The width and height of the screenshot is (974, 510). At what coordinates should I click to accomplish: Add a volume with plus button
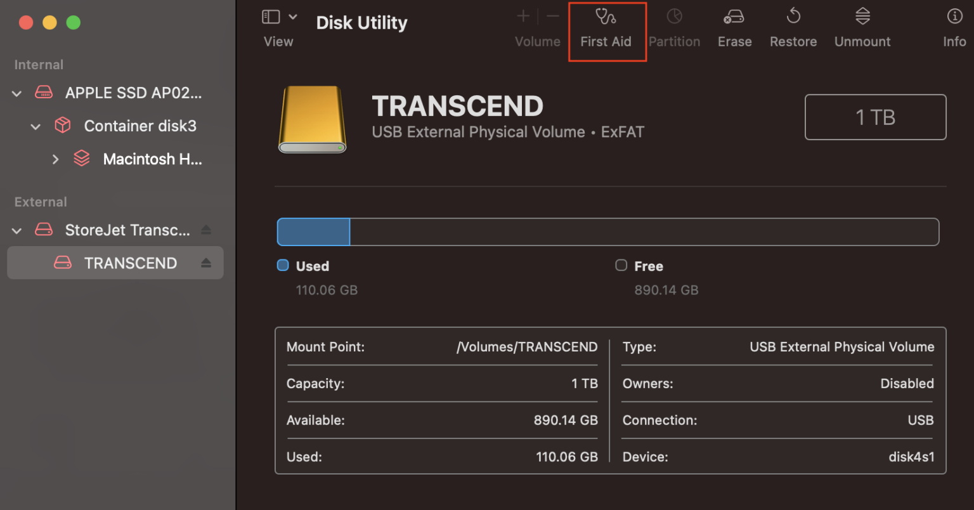pyautogui.click(x=523, y=16)
